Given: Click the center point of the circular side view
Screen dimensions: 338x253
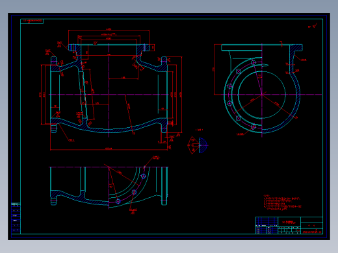Looking at the screenshot, I should pos(262,95).
